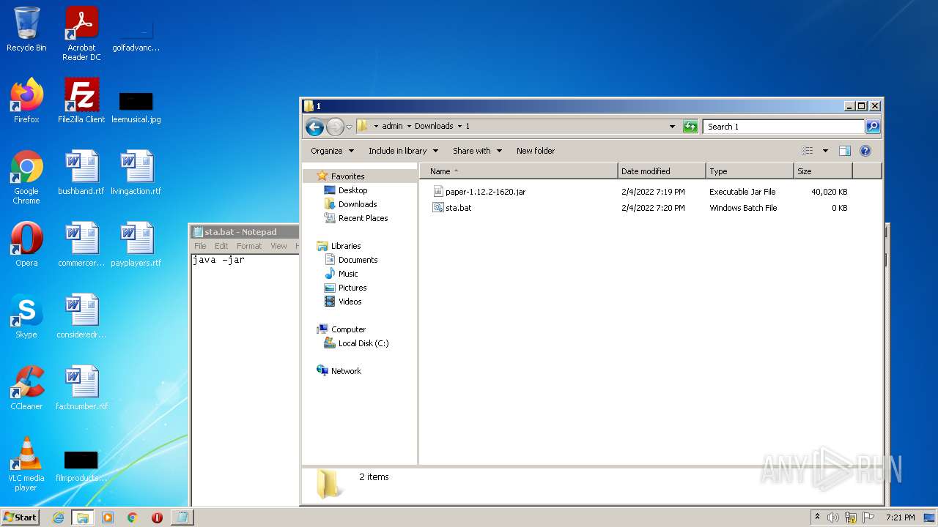Open the File menu in Notepad
Image resolution: width=938 pixels, height=527 pixels.
pyautogui.click(x=200, y=246)
